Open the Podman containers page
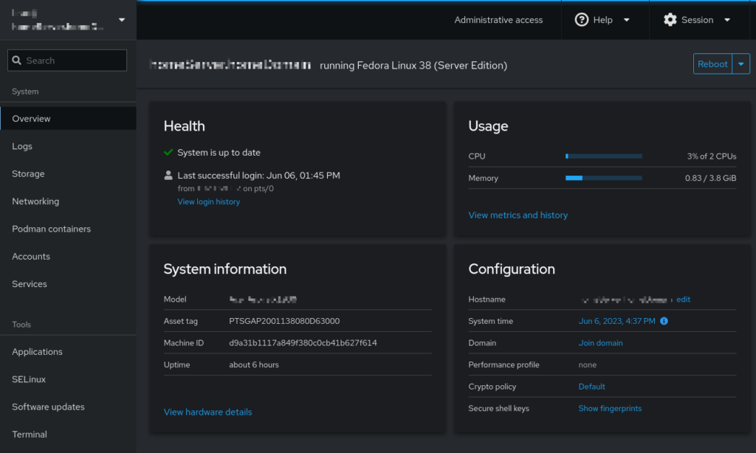Screen dimensions: 756x453 (x=52, y=229)
